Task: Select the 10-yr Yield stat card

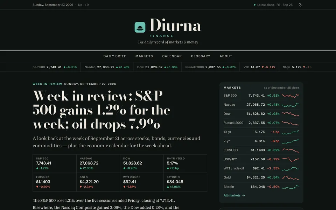Action: [185, 163]
